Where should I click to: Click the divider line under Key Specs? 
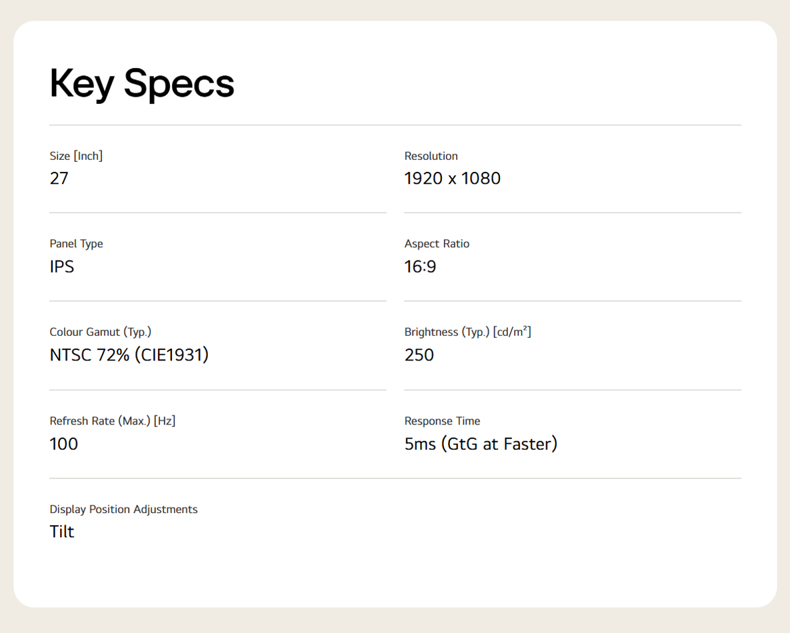[x=395, y=125]
